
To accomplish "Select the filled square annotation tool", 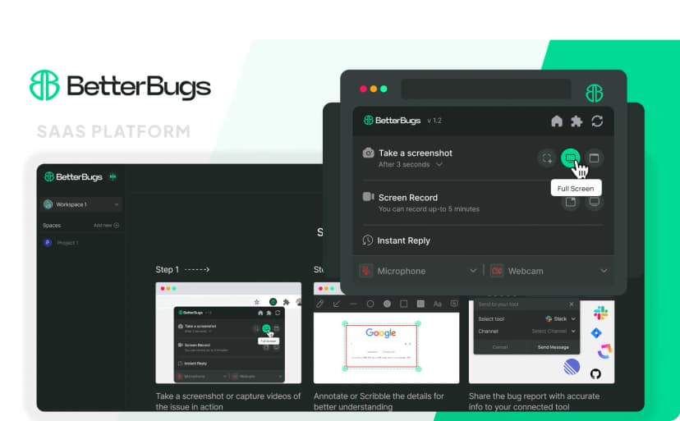I will coord(420,304).
